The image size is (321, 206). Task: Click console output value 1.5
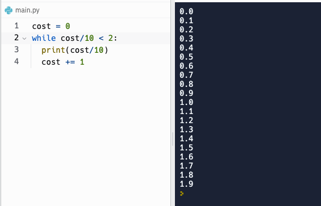pyautogui.click(x=186, y=148)
